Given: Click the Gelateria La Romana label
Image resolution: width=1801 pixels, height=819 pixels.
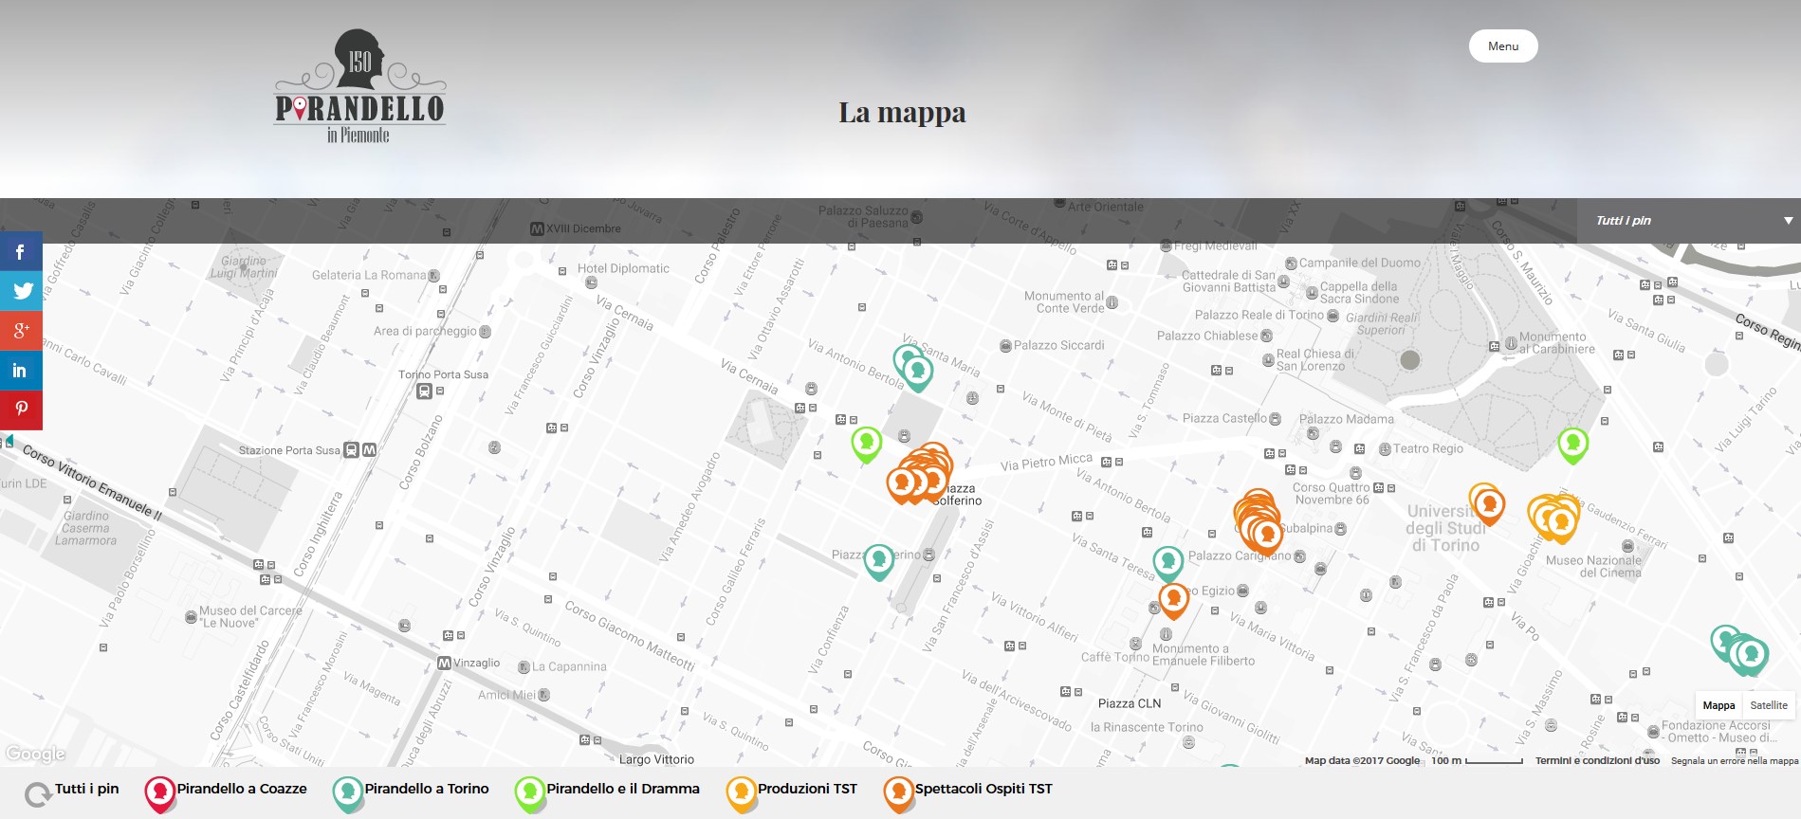Looking at the screenshot, I should [x=369, y=275].
